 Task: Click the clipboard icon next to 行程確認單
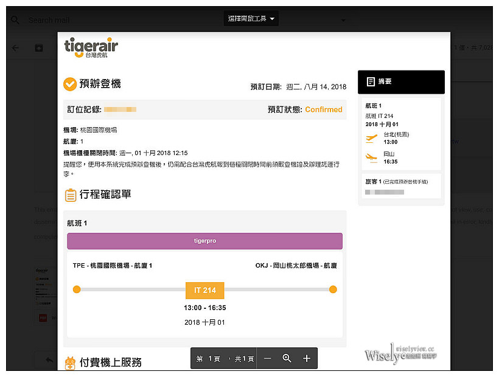coord(70,195)
